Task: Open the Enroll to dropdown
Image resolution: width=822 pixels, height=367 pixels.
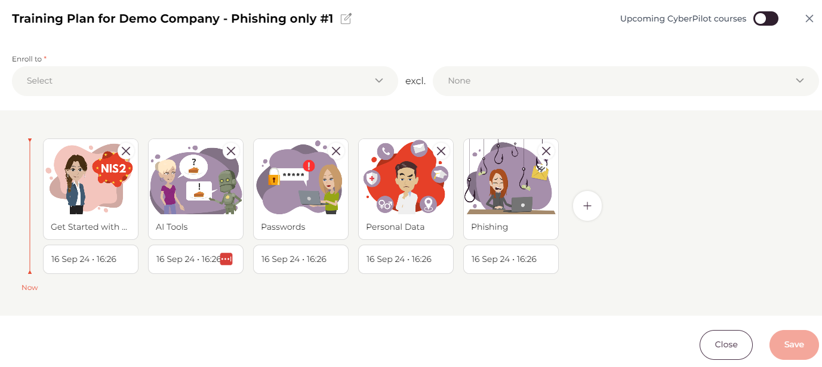Action: pyautogui.click(x=205, y=81)
